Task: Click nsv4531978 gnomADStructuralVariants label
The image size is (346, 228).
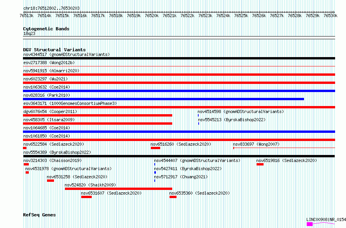Action: [x=68, y=169]
